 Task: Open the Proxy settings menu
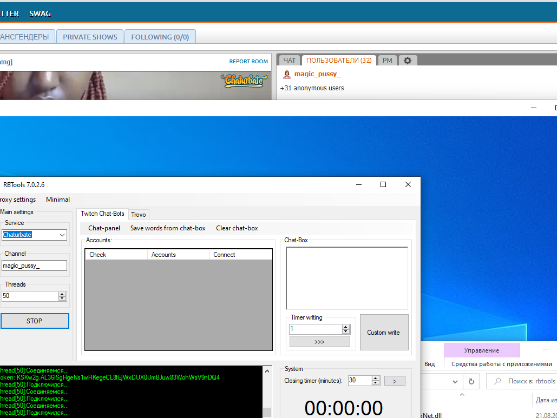[x=18, y=200]
